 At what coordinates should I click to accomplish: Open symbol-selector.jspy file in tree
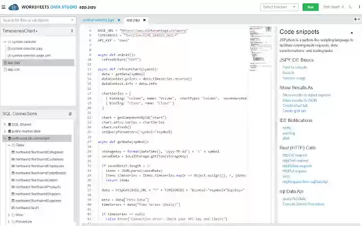tap(25, 49)
